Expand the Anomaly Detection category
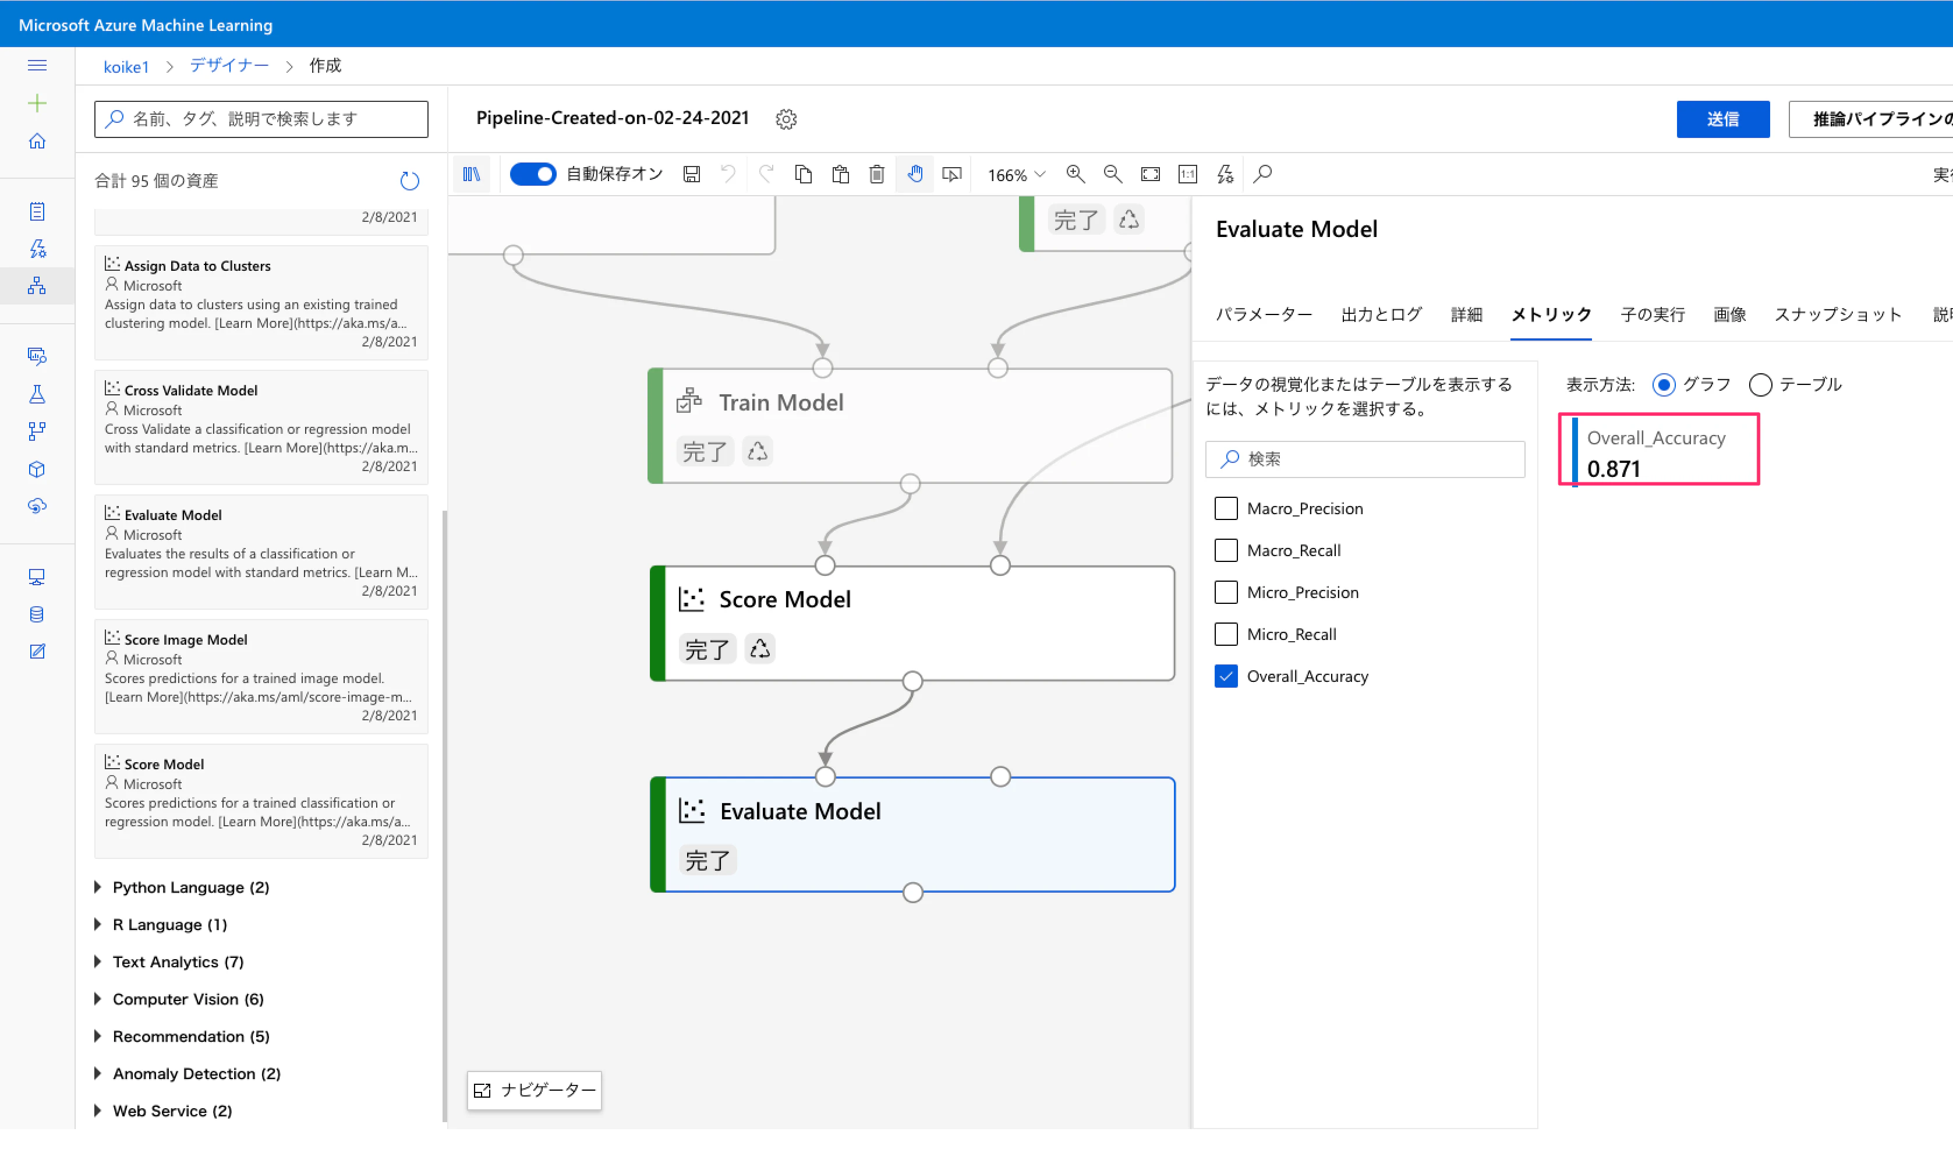Viewport: 1953px width, 1153px height. pyautogui.click(x=98, y=1074)
